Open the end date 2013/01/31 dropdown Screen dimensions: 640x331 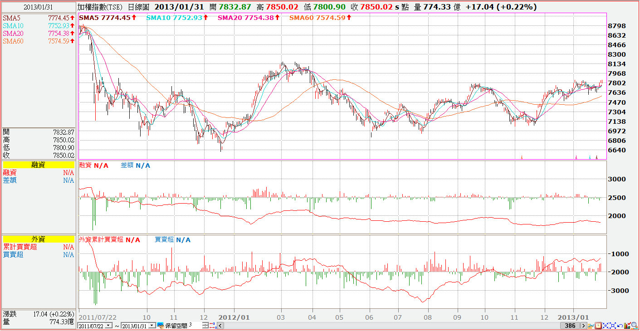point(153,326)
